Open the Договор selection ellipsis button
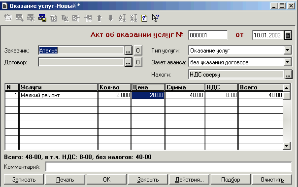This screenshot has height=187, width=298. coord(128,62)
